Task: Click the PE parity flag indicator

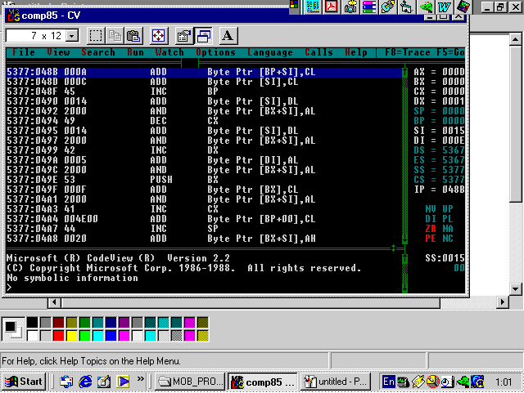Action: click(x=431, y=239)
